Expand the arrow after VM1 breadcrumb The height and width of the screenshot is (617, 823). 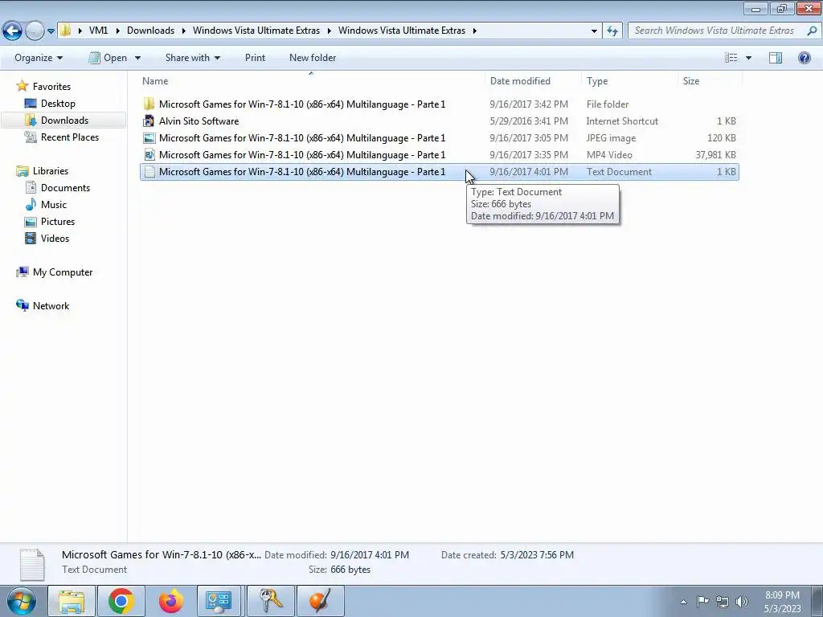[x=117, y=31]
